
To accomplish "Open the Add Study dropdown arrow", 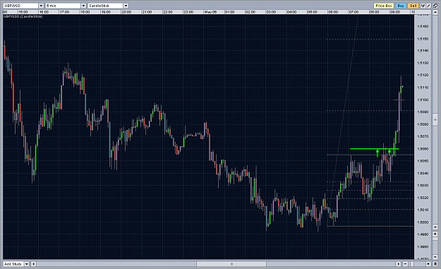I will click(x=26, y=264).
